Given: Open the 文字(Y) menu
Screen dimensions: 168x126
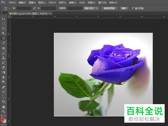Looking at the screenshot, I should tap(52, 2).
